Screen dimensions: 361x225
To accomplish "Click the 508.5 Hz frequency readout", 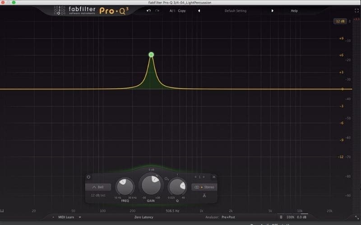I will 172,211.
